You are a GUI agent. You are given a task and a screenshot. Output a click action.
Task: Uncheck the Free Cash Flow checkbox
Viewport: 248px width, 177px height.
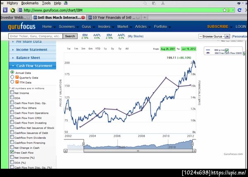12,152
